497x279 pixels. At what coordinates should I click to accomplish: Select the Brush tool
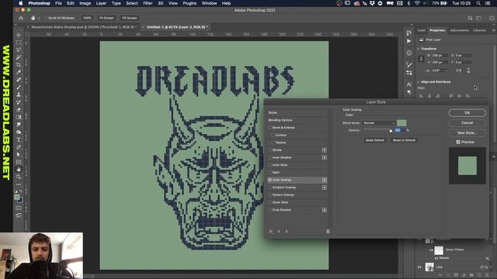19,88
